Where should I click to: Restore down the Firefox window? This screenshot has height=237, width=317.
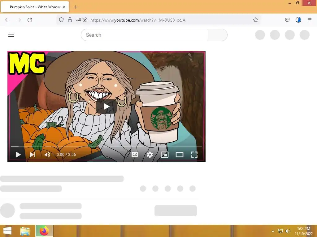[x=297, y=3]
